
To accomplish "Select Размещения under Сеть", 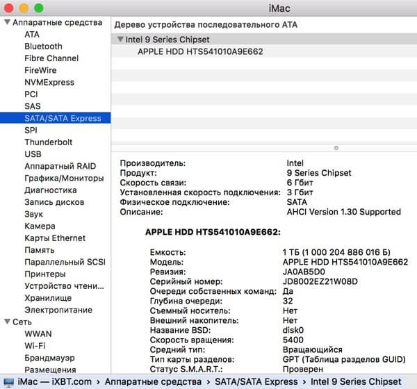I will tap(50, 370).
